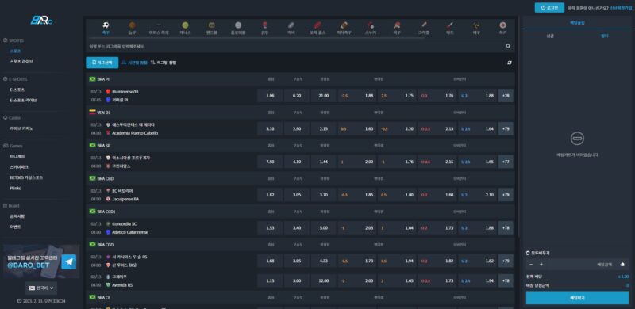Viewport: 635px width, 309px height.
Task: Expand +28 more markets for Fluminense-PI match
Action: coord(506,96)
